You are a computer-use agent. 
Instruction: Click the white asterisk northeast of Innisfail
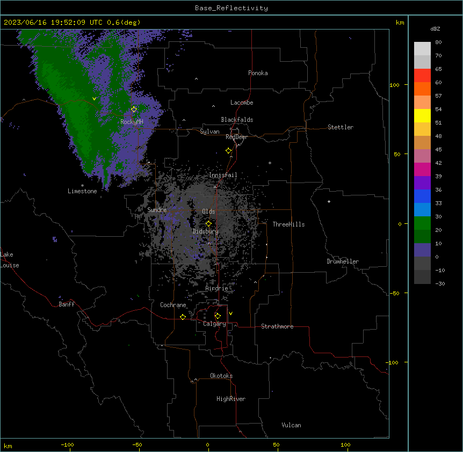coord(270,163)
